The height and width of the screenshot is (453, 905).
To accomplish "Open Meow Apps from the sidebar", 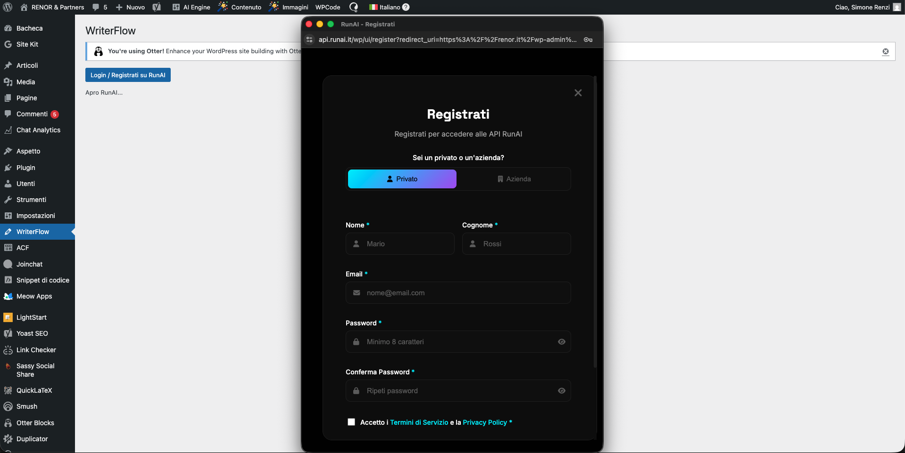I will (33, 296).
